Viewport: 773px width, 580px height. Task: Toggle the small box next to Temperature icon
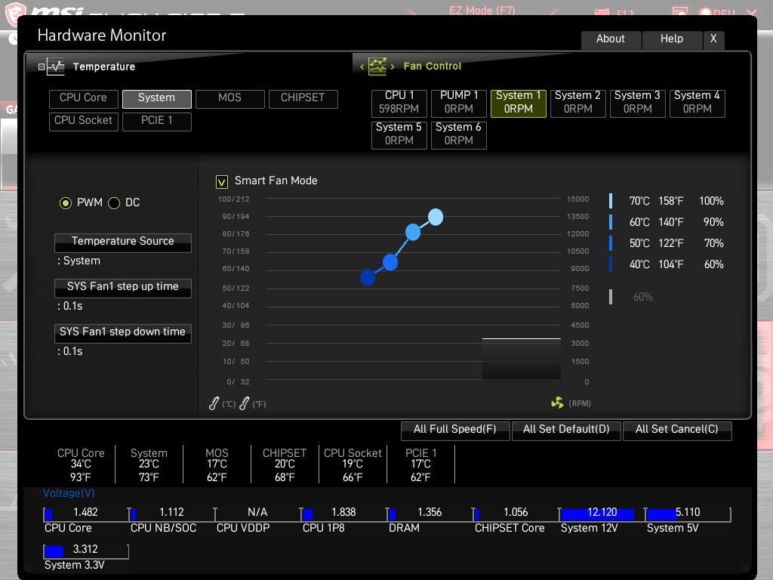[x=42, y=66]
